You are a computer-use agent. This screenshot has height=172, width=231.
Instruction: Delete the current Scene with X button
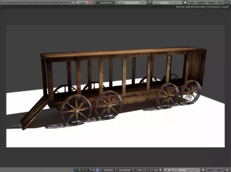[x=119, y=3]
